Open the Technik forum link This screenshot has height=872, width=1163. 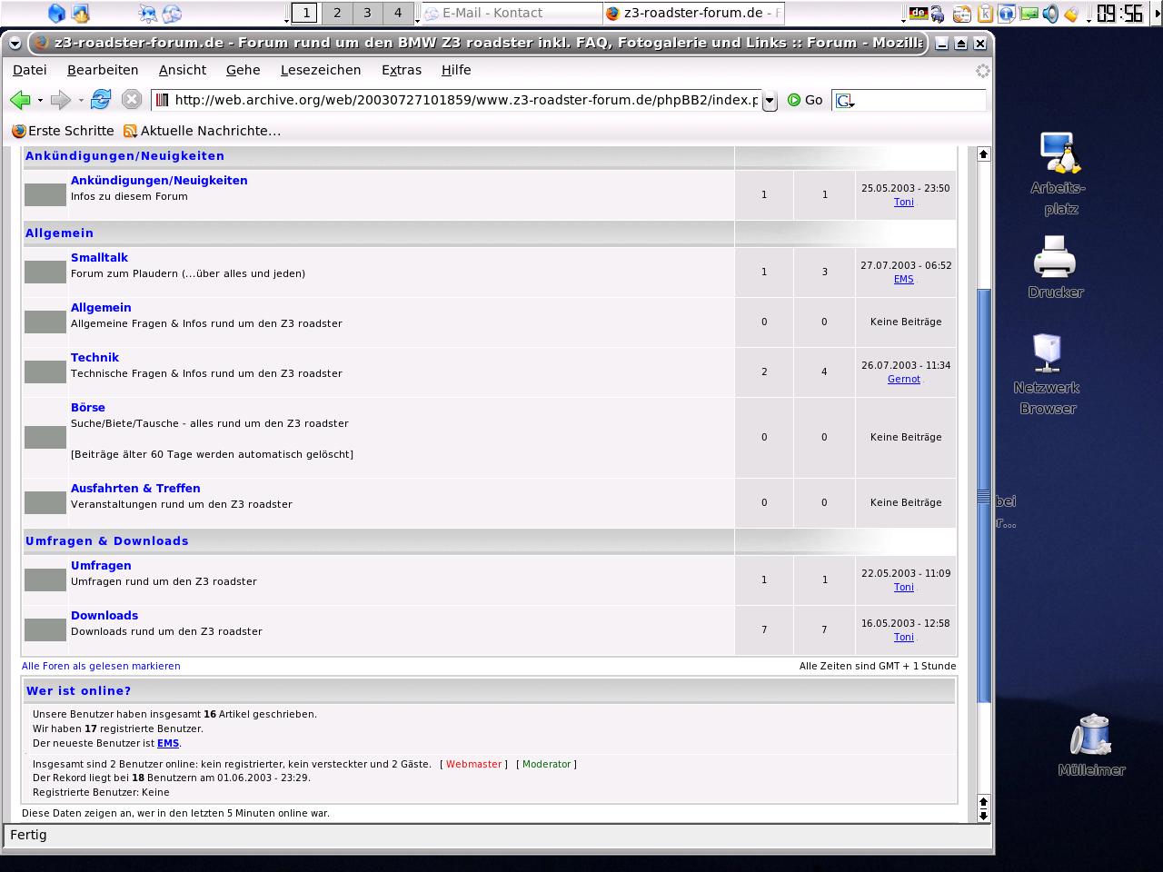(x=94, y=358)
